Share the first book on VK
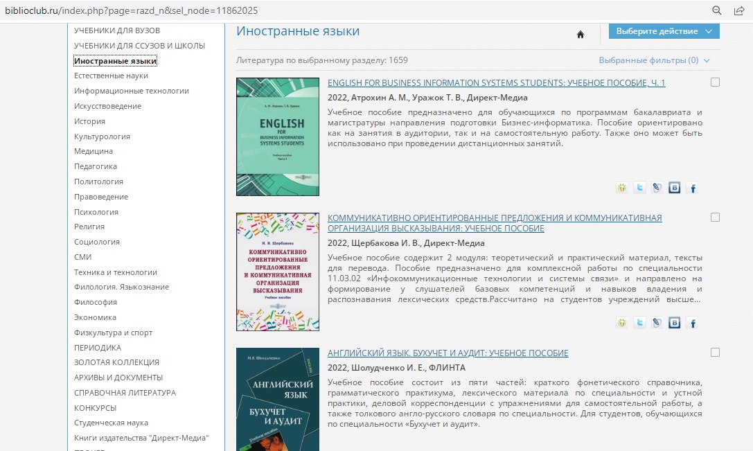 tap(674, 188)
